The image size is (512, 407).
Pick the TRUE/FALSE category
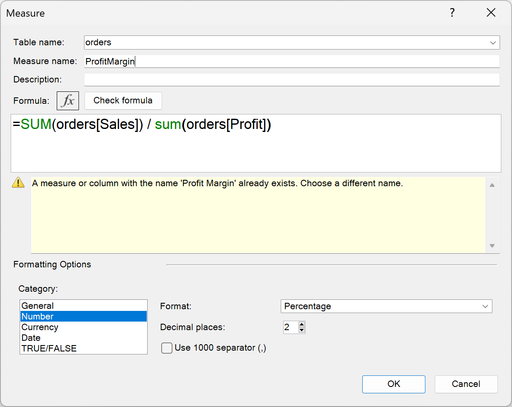49,348
